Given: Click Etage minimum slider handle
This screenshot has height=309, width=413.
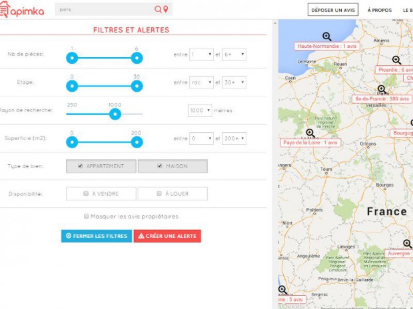Looking at the screenshot, I should [x=72, y=86].
